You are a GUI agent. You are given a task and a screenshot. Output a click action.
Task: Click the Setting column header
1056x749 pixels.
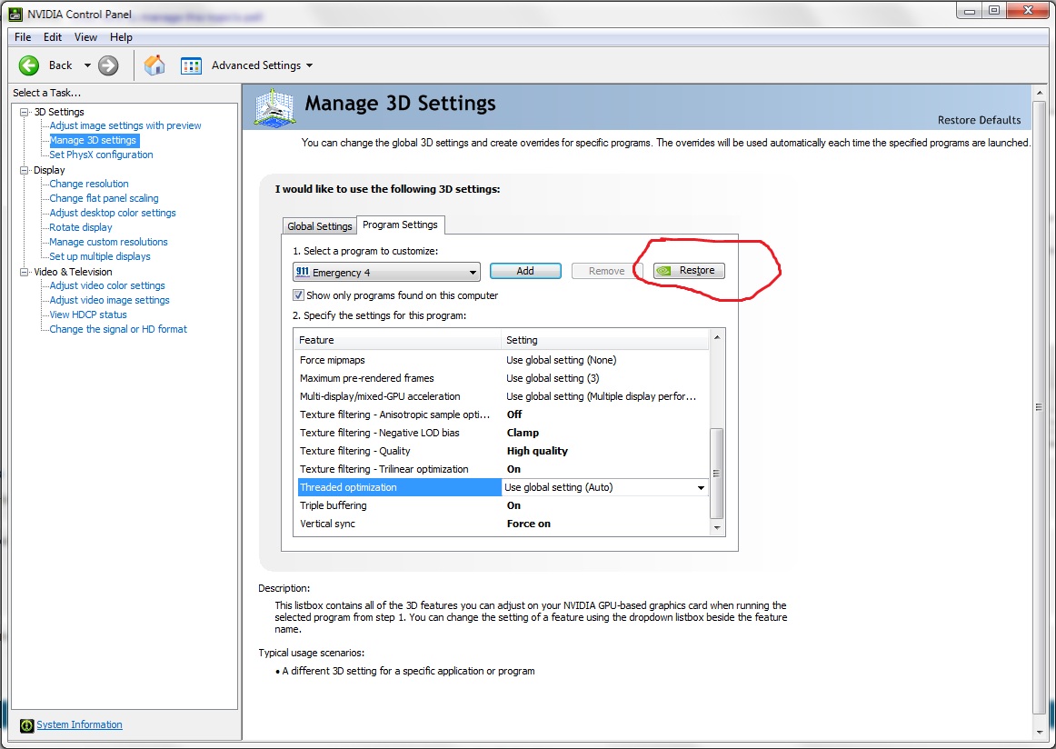pyautogui.click(x=605, y=340)
